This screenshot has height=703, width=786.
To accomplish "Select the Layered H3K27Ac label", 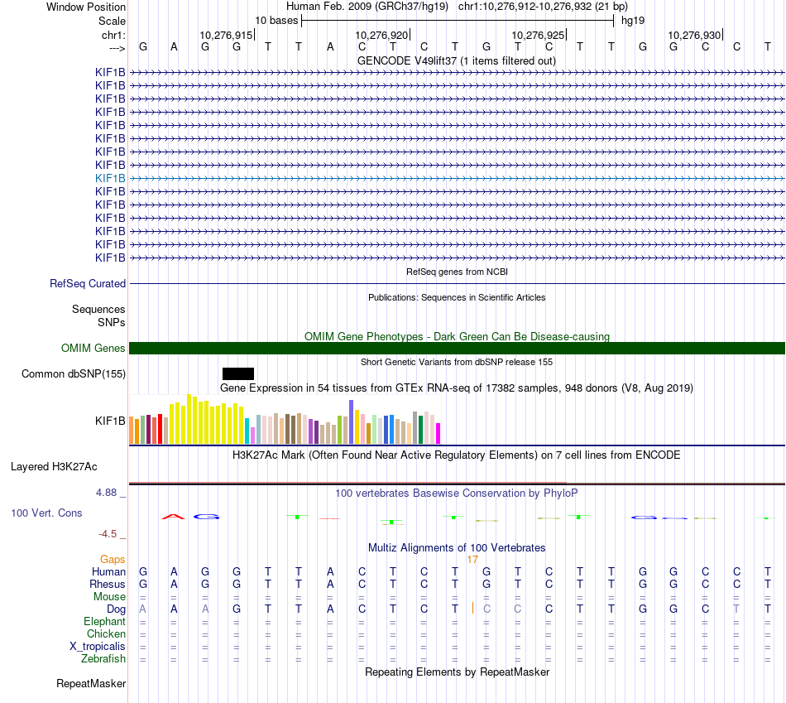I will pyautogui.click(x=54, y=467).
